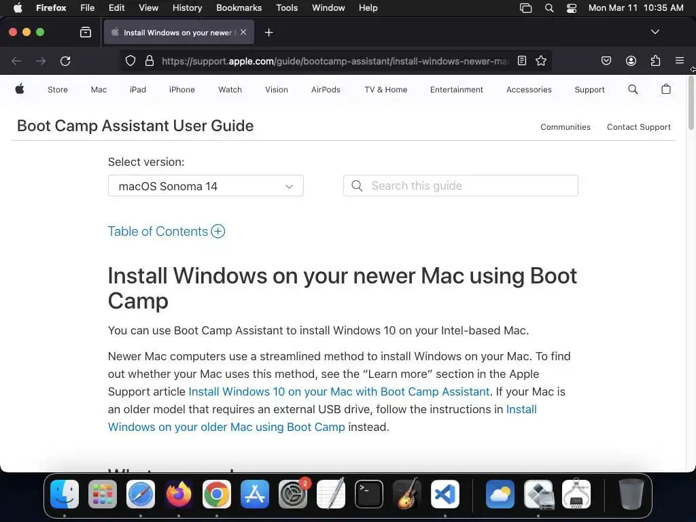Open Firefox View button
Viewport: 696px width, 522px height.
click(x=86, y=32)
